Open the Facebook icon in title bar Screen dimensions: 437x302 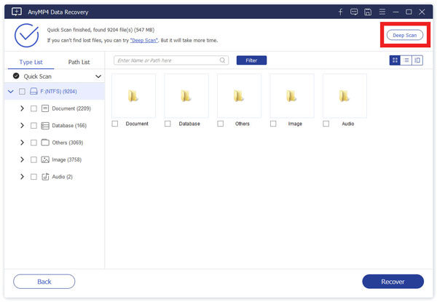coord(340,12)
